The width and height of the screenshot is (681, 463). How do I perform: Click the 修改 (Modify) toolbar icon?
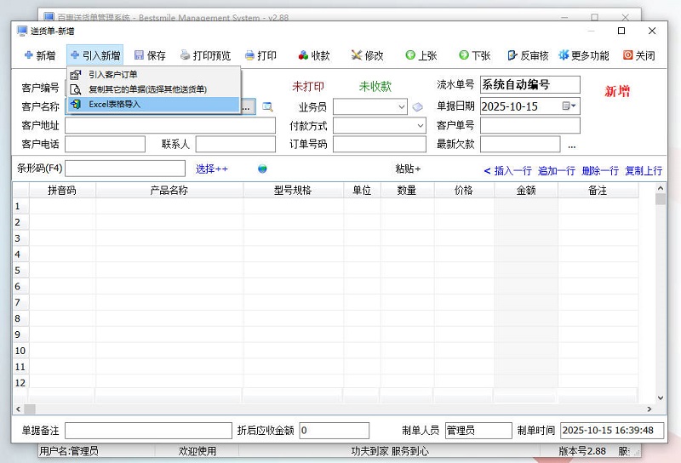click(366, 55)
